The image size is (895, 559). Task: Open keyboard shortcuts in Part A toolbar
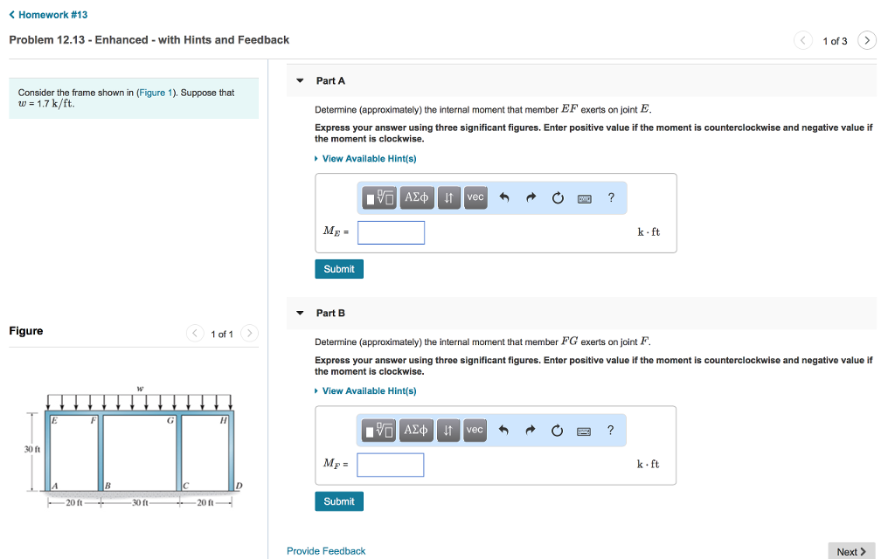[x=585, y=199]
